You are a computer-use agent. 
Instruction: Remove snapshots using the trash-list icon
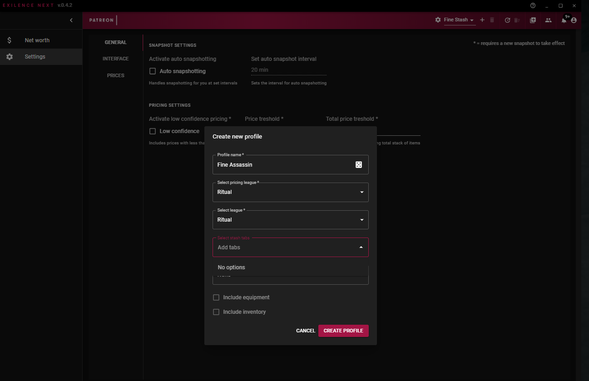coord(517,20)
